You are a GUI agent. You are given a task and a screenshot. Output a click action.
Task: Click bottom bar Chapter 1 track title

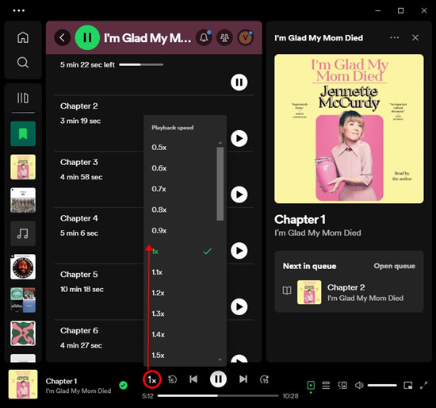(x=61, y=381)
